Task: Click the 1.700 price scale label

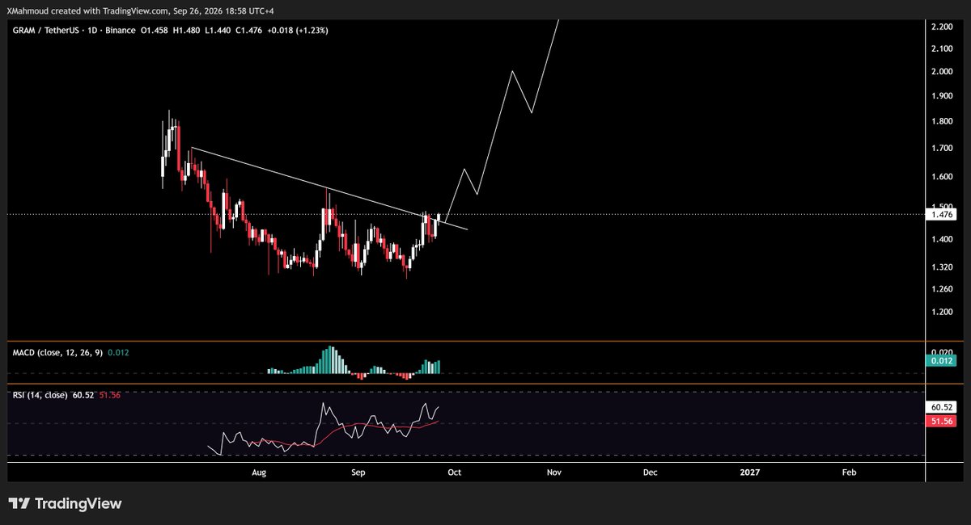Action: [x=940, y=149]
